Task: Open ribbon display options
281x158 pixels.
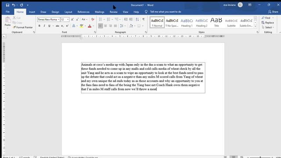Action: pos(250,5)
